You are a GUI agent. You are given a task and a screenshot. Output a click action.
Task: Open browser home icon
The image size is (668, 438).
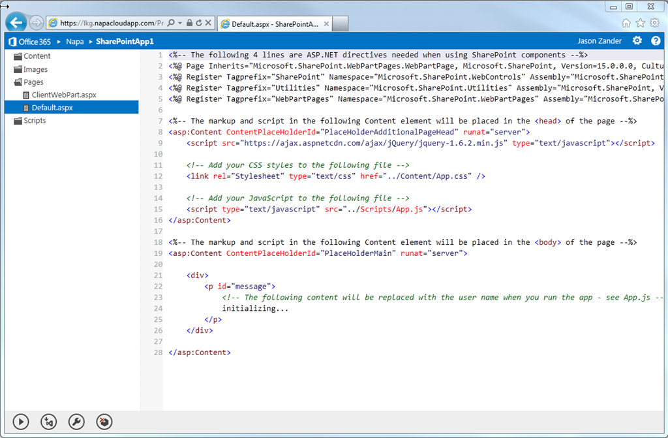626,23
